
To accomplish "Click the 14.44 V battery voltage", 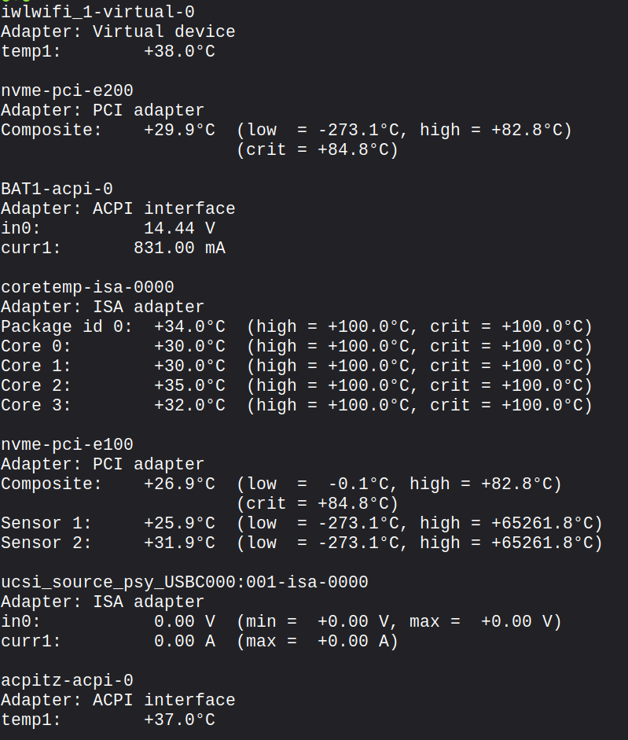I will pyautogui.click(x=179, y=228).
